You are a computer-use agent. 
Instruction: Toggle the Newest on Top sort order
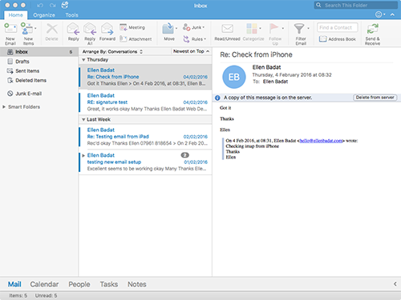coord(191,51)
